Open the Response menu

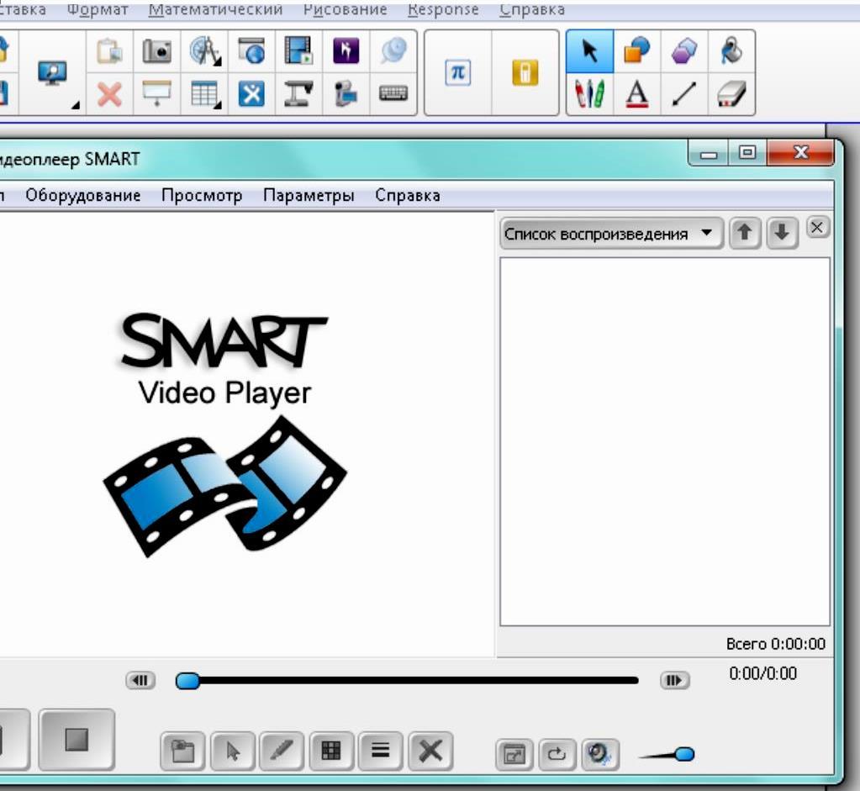(x=443, y=9)
